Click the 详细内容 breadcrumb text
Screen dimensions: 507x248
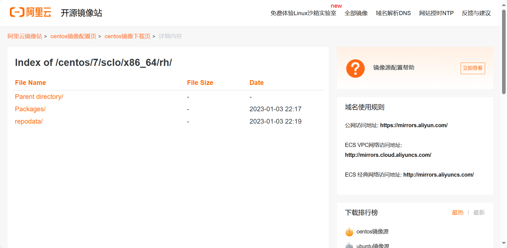(x=170, y=36)
